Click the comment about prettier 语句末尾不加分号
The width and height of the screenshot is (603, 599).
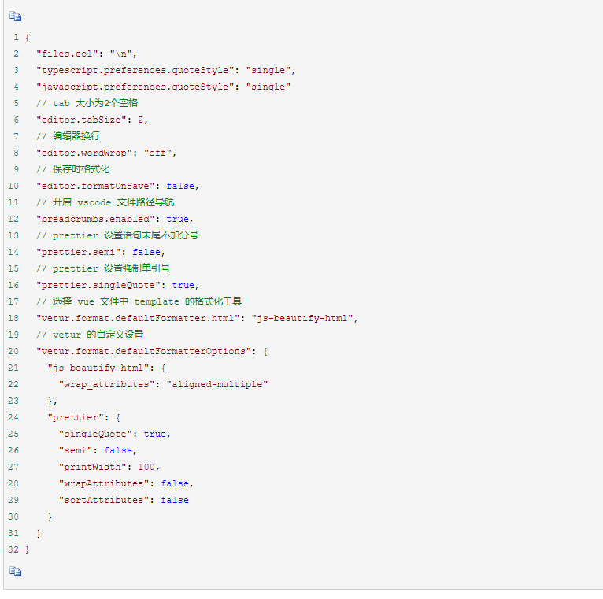tap(117, 235)
